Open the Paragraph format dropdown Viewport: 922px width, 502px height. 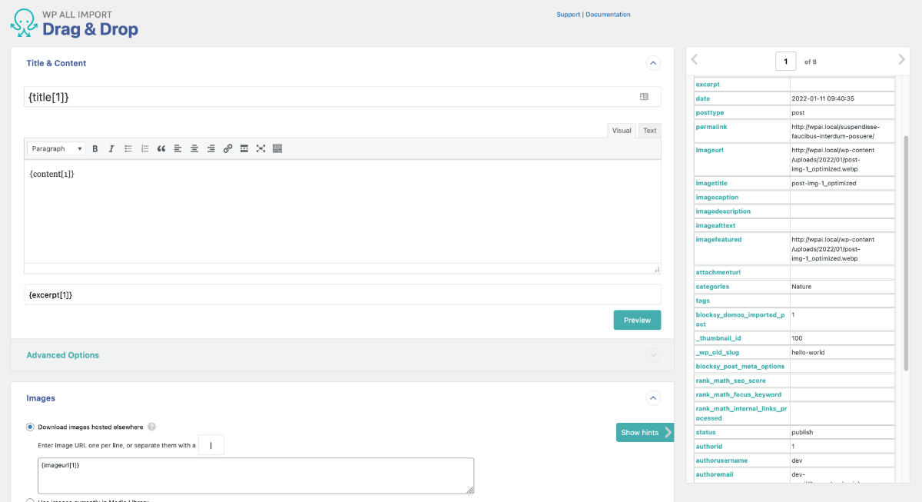pyautogui.click(x=57, y=148)
